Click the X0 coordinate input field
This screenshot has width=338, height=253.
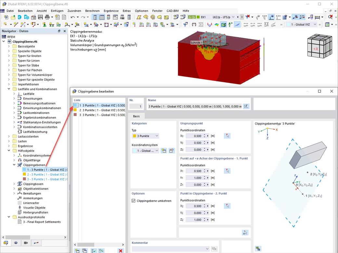point(194,136)
